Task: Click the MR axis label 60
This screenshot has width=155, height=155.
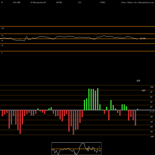Action: click(x=151, y=97)
